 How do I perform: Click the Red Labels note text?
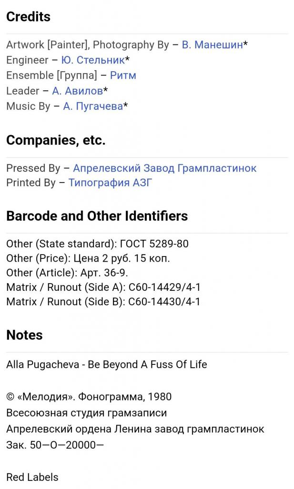point(32,477)
